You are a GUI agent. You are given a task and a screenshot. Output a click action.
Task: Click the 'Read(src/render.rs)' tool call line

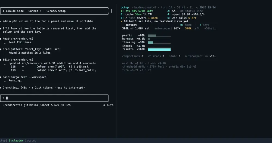pos(18,39)
